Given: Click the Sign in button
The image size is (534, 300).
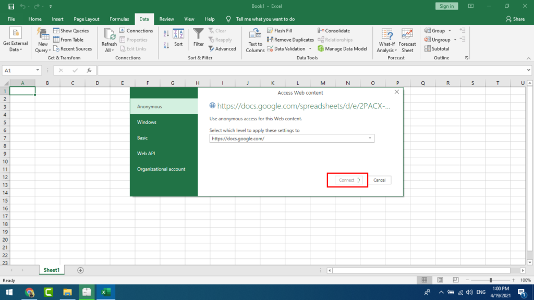Looking at the screenshot, I should (x=446, y=6).
